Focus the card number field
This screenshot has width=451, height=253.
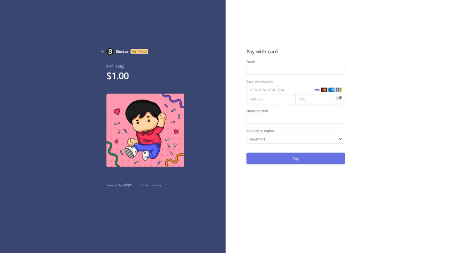pyautogui.click(x=296, y=90)
